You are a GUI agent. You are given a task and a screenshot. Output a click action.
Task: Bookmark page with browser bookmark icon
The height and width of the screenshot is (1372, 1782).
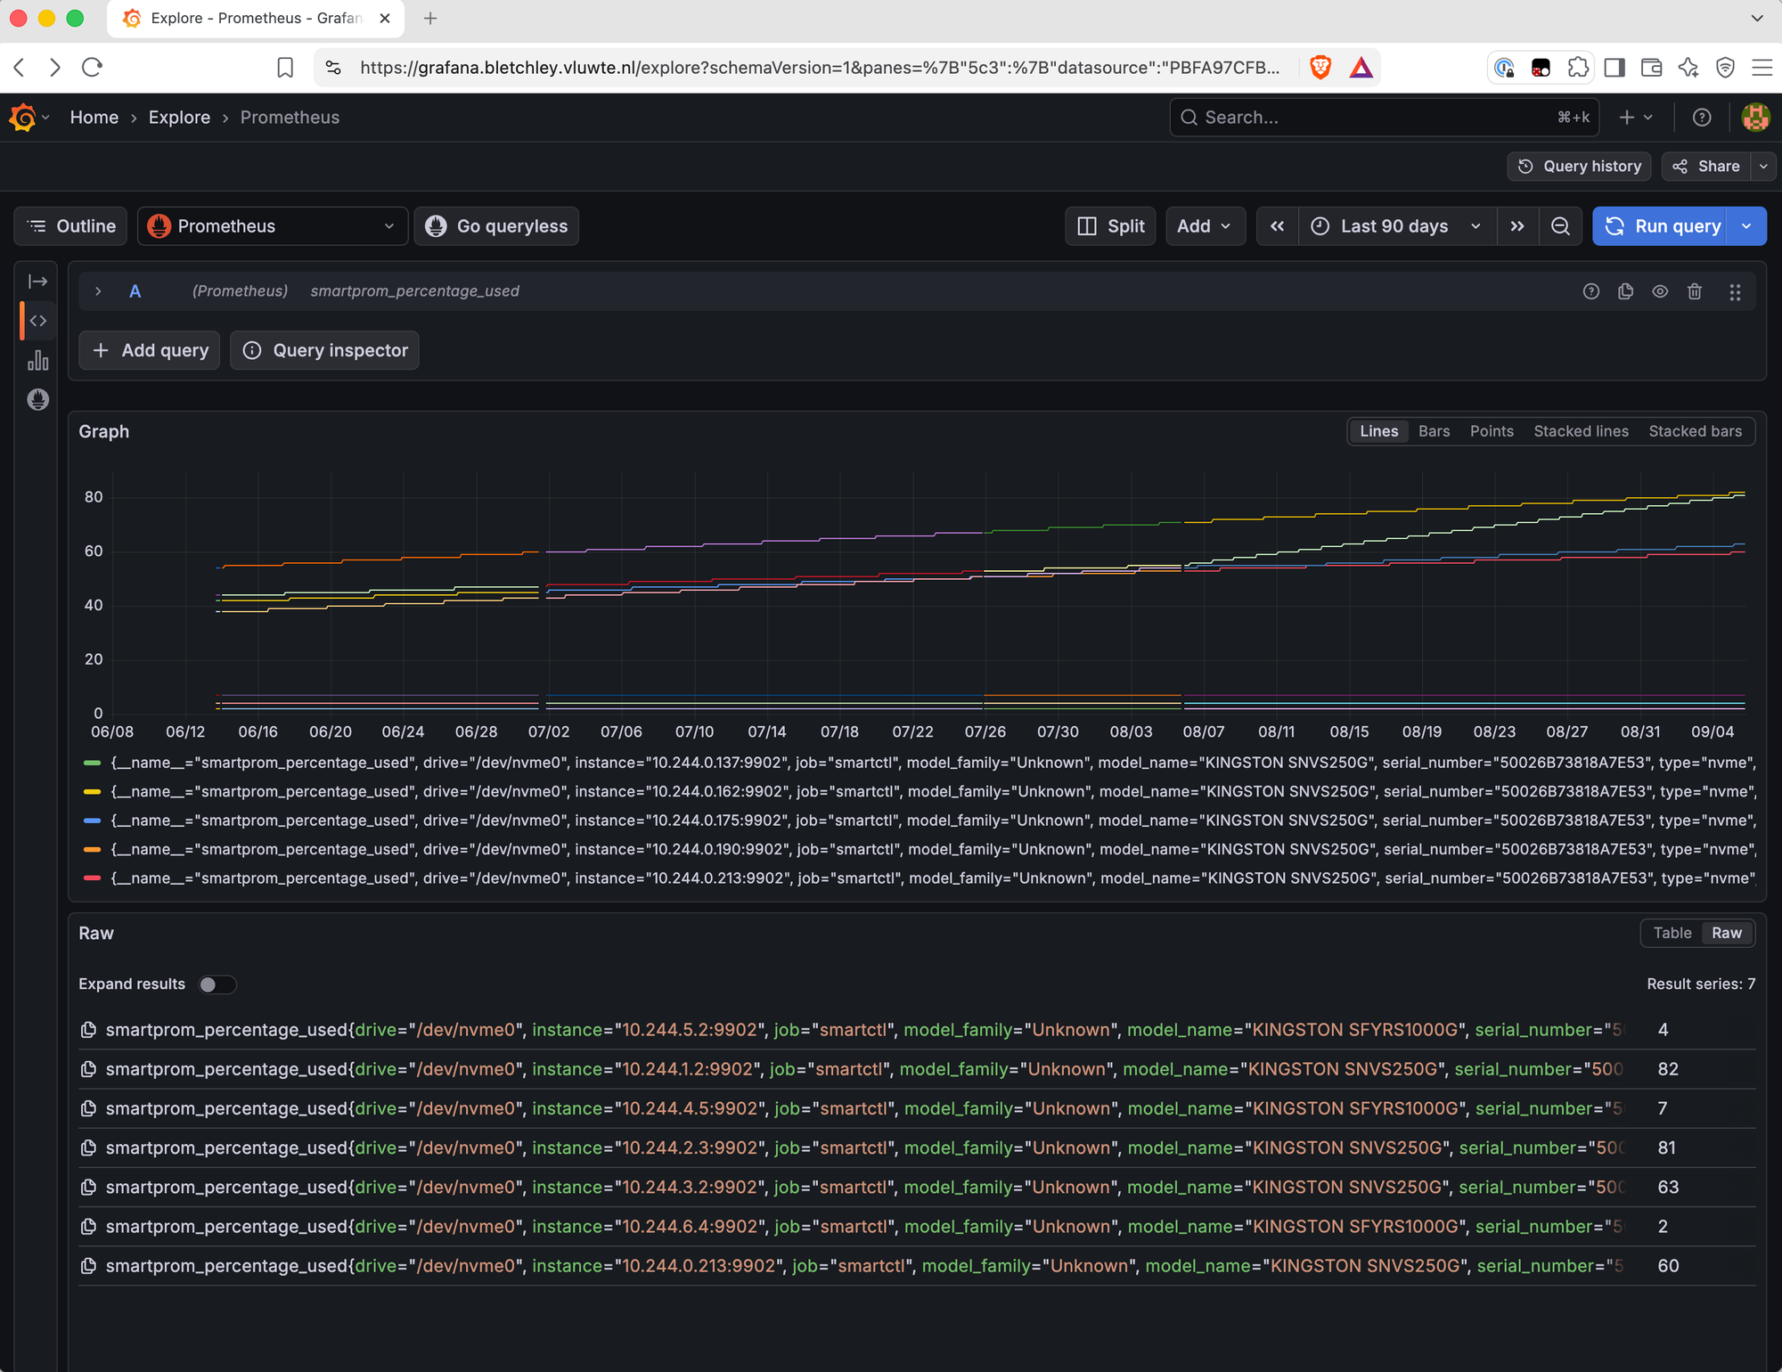coord(285,68)
